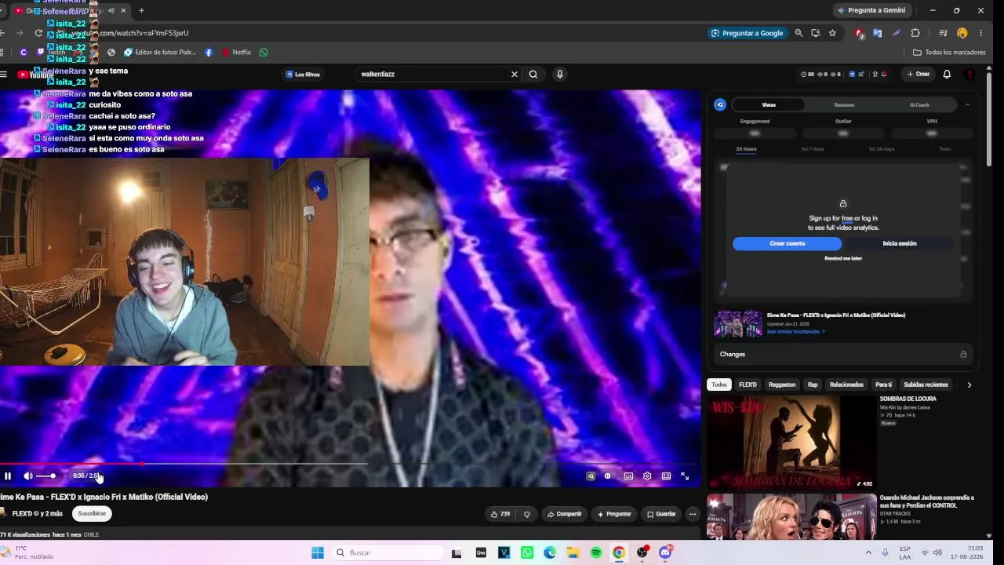
Task: Open the Editor de fotos Pixlr bookmark
Action: [160, 53]
